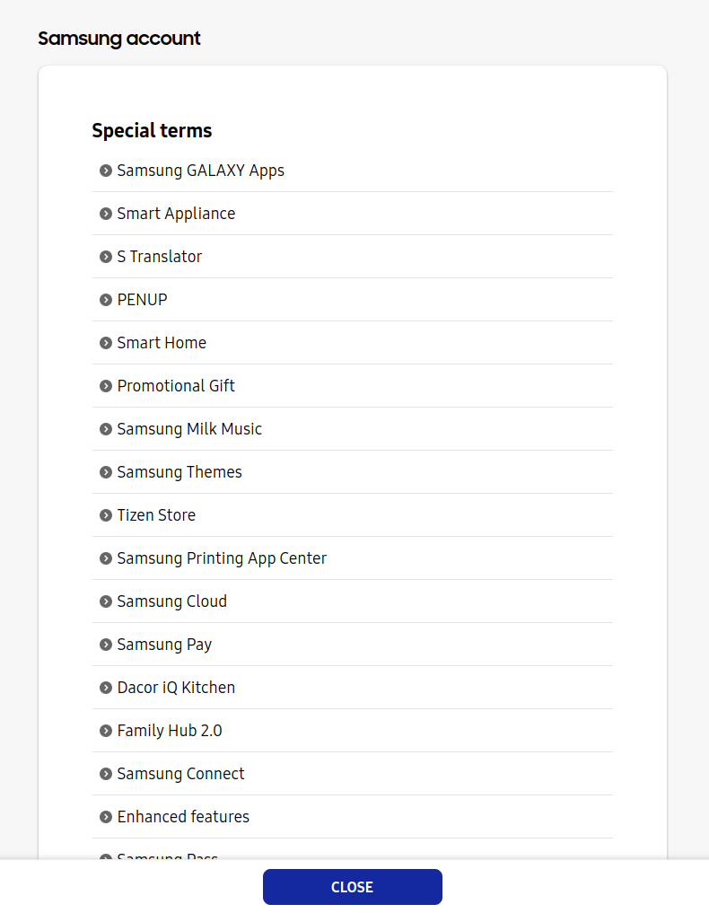Screen dimensions: 709x913
Task: Click the arrow icon next to PENUP
Action: click(x=106, y=300)
